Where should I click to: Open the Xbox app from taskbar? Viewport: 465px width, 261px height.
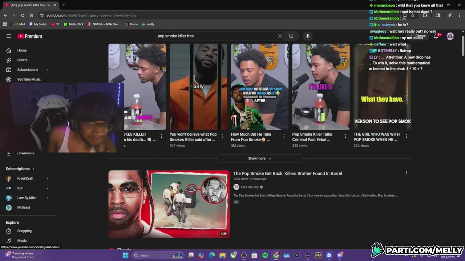pyautogui.click(x=233, y=255)
